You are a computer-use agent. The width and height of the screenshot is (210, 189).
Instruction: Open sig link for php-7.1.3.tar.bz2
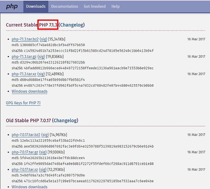click(x=43, y=39)
